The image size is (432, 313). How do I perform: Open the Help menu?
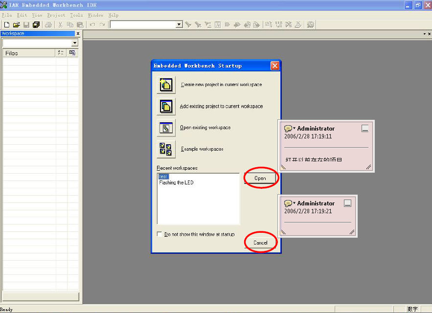click(x=113, y=15)
